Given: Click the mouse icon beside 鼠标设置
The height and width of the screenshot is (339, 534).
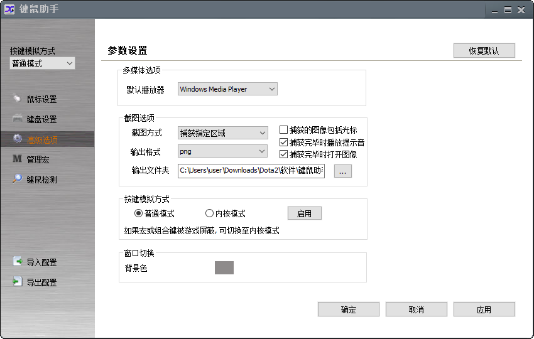Looking at the screenshot, I should [17, 99].
